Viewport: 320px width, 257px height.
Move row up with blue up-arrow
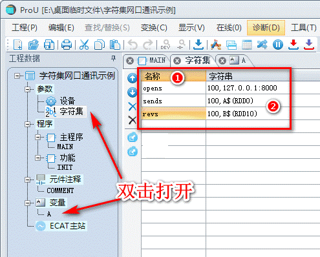(133, 78)
